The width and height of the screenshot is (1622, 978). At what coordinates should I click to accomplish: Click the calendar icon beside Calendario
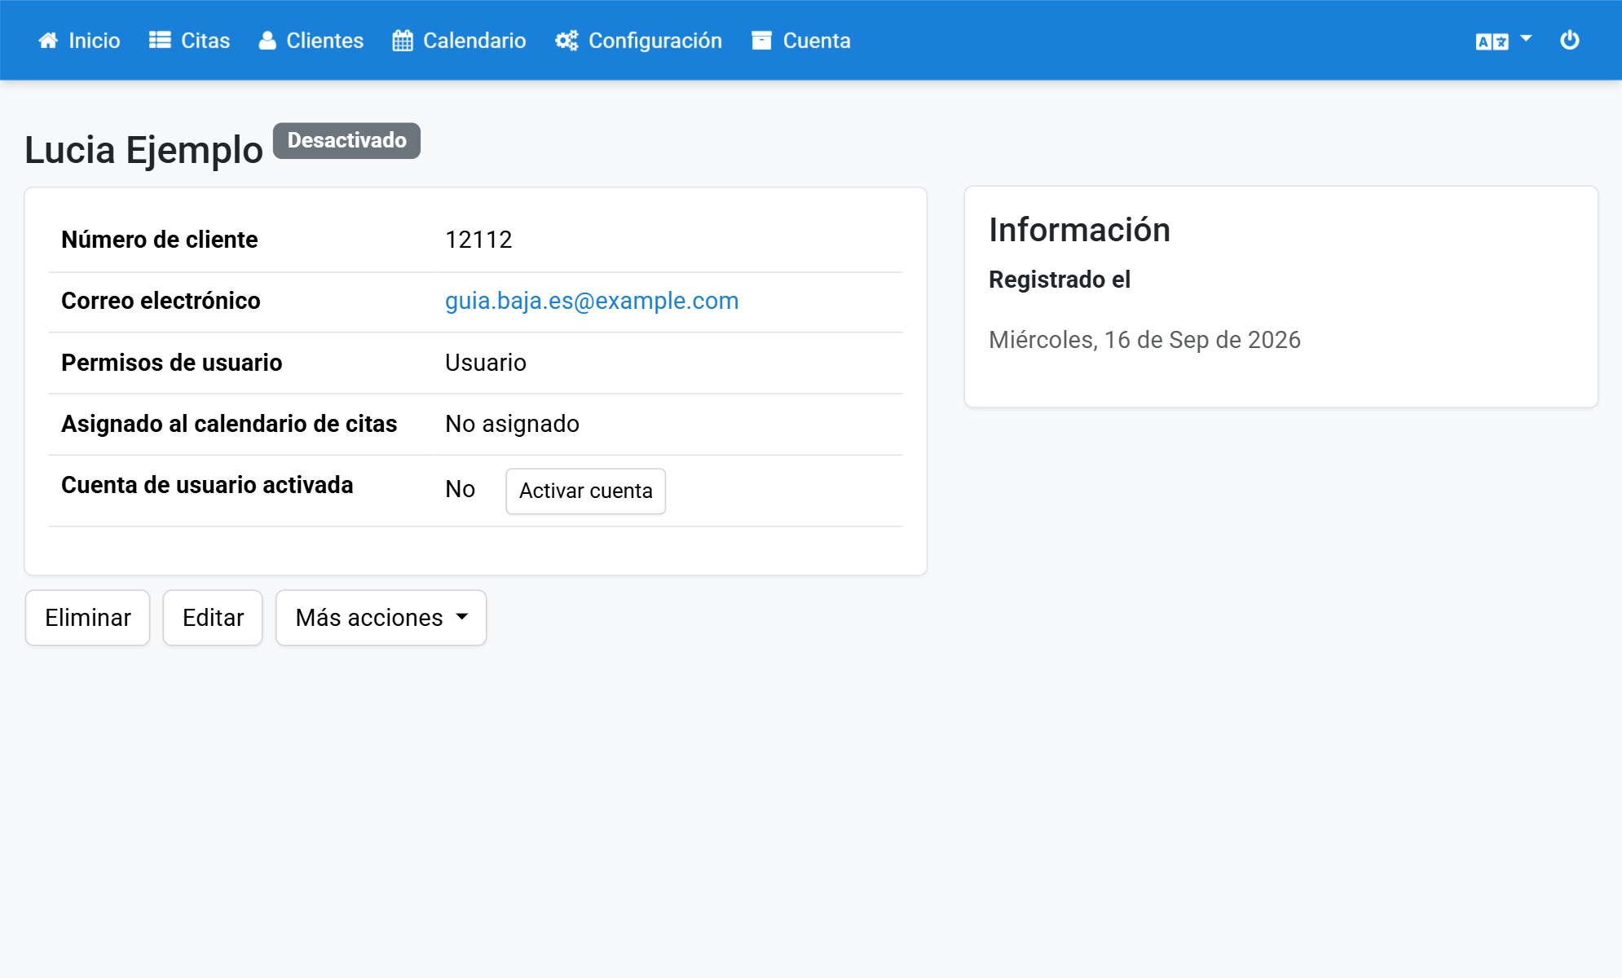(x=403, y=41)
